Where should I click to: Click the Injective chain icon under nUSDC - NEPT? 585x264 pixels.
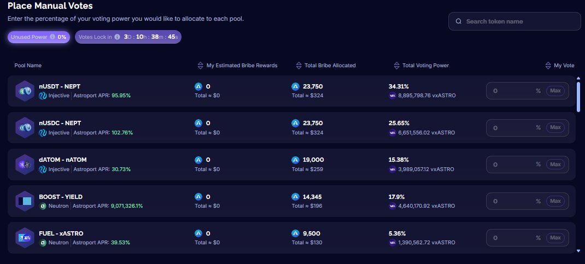coord(43,133)
